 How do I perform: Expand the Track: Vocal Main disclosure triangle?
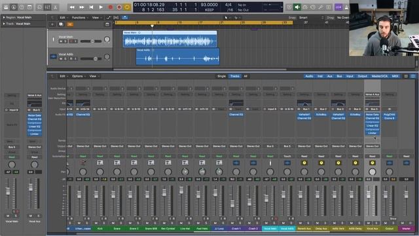click(4, 24)
